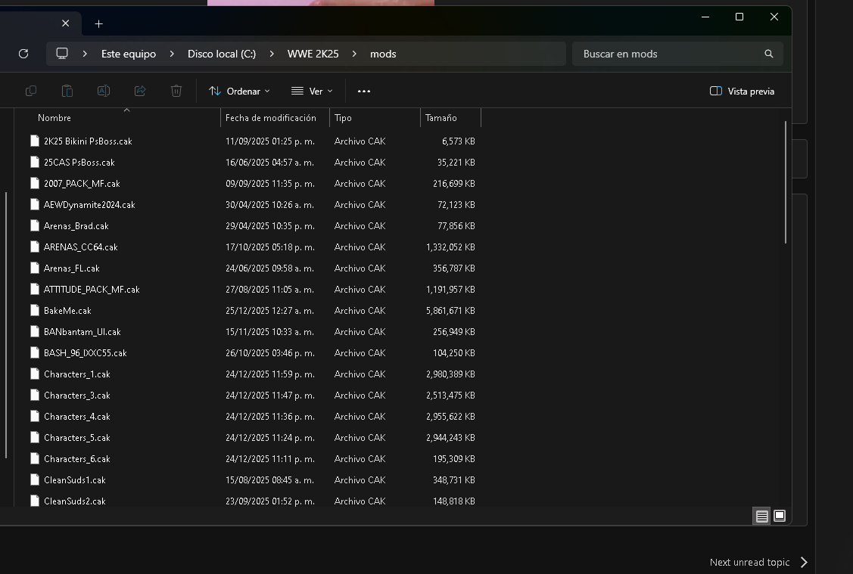
Task: Go to WWE 2K25 in the breadcrumb
Action: [x=313, y=54]
